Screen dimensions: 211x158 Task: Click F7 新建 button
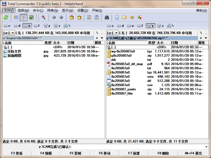[x=134, y=153]
